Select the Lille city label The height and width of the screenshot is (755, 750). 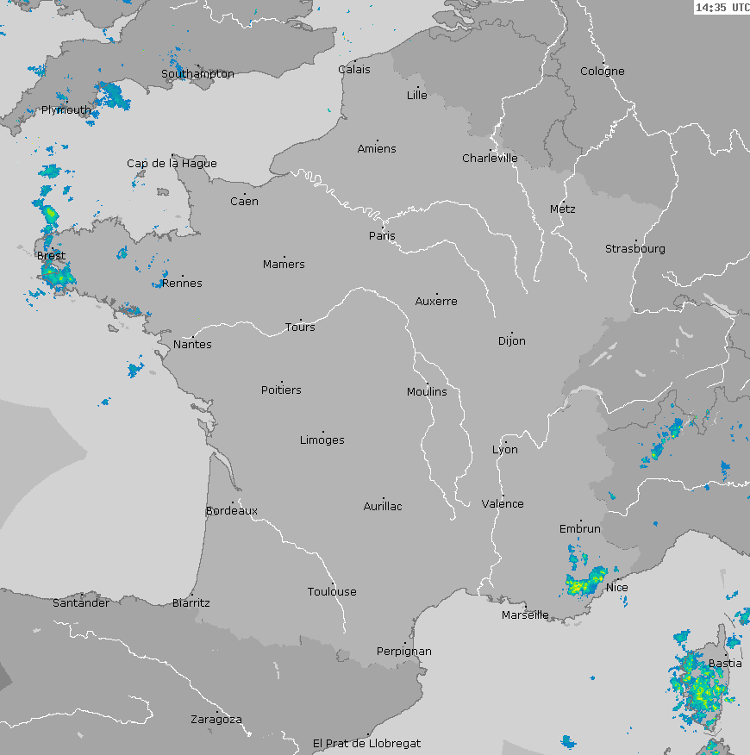417,96
